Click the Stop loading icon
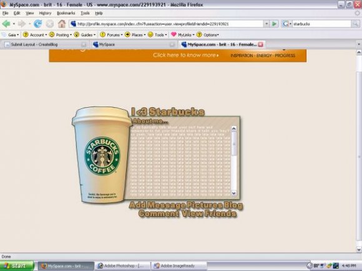 [x=50, y=24]
